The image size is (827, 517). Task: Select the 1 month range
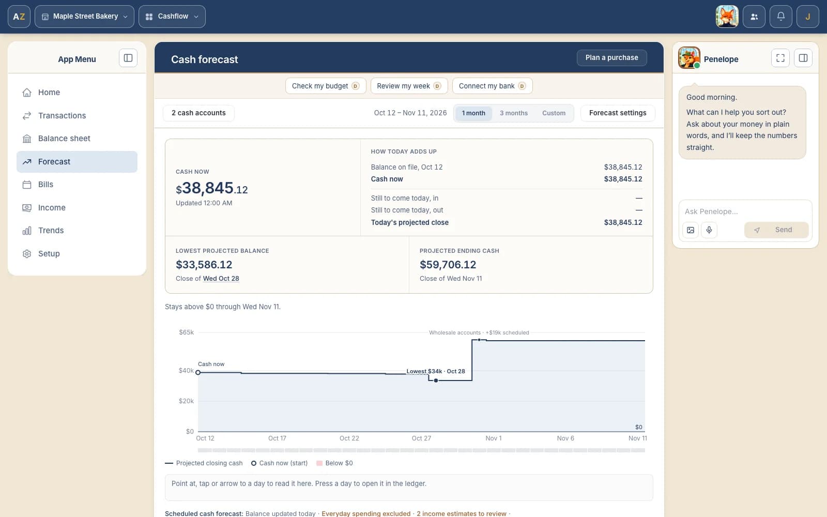[473, 113]
